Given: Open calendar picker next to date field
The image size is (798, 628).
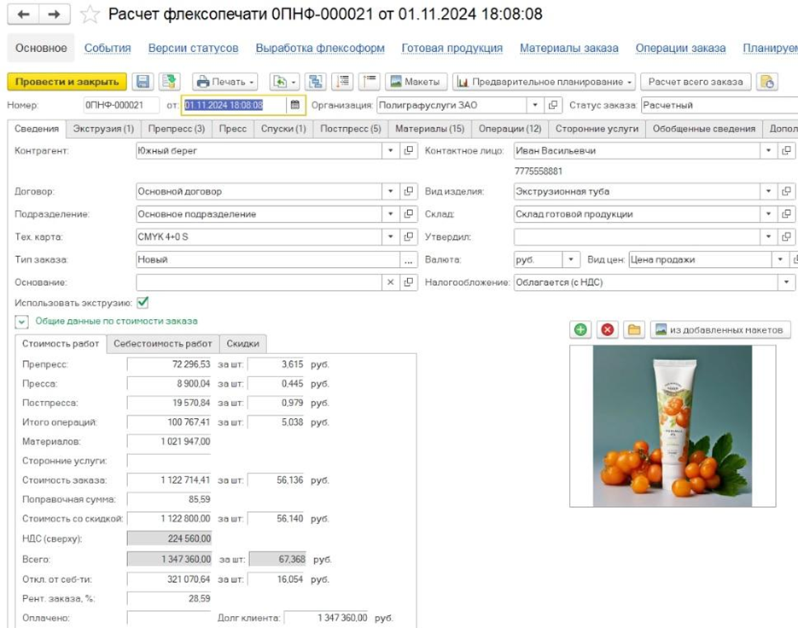Looking at the screenshot, I should [x=295, y=105].
